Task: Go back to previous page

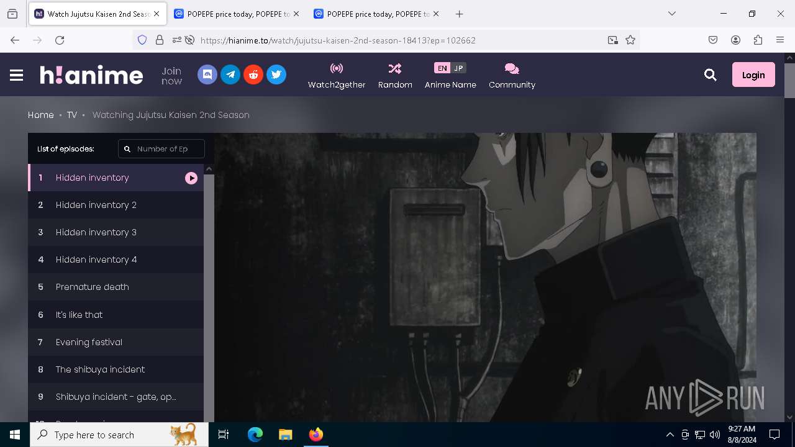Action: coord(15,40)
